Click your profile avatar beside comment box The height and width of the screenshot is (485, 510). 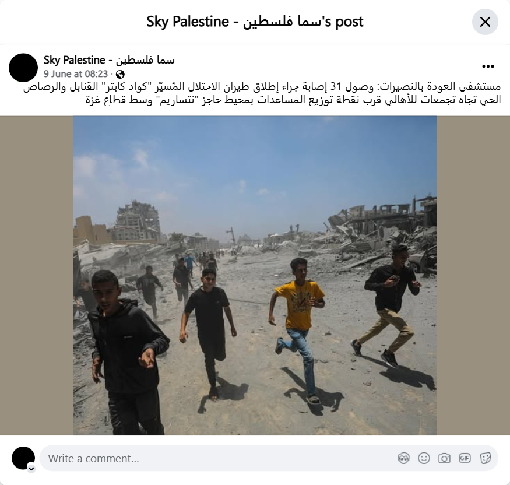(23, 458)
